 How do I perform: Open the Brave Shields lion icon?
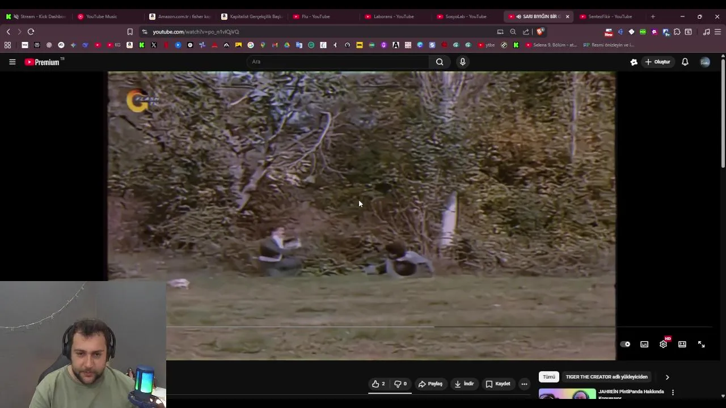coord(540,32)
